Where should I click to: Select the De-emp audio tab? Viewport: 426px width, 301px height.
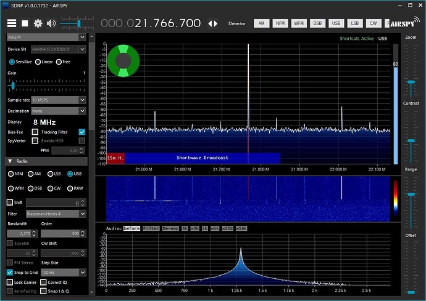point(172,228)
